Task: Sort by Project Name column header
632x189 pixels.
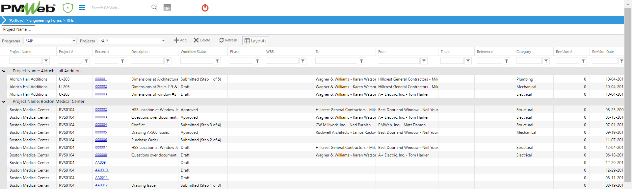Action: [20, 52]
